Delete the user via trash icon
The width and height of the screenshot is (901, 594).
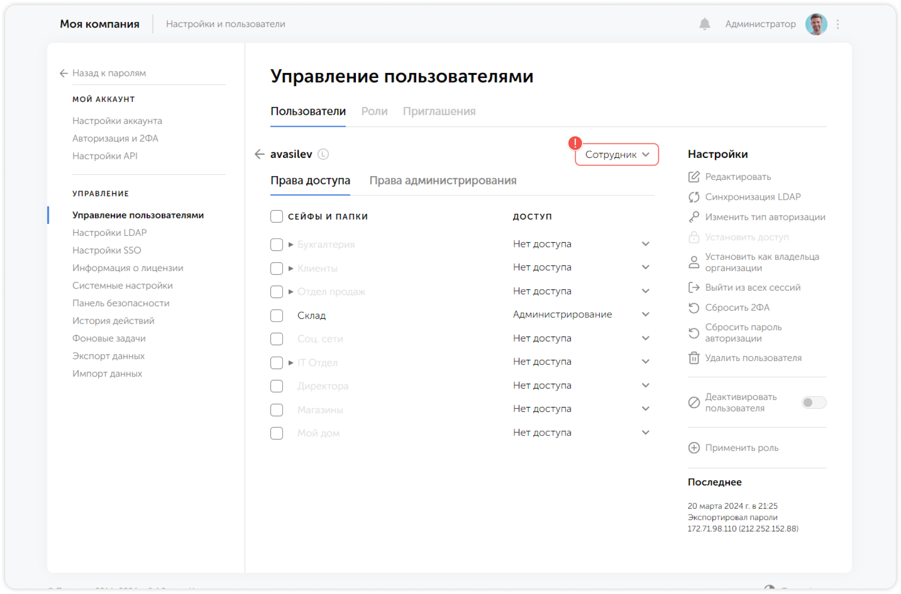(694, 358)
